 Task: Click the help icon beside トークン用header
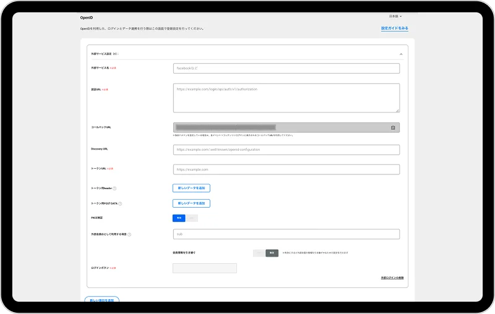point(115,188)
